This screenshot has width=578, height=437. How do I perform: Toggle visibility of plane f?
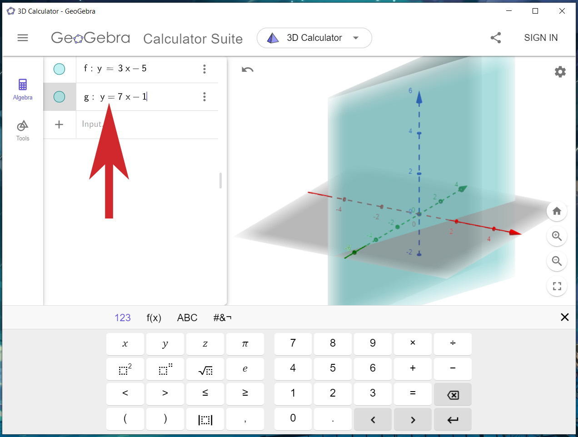coord(60,69)
